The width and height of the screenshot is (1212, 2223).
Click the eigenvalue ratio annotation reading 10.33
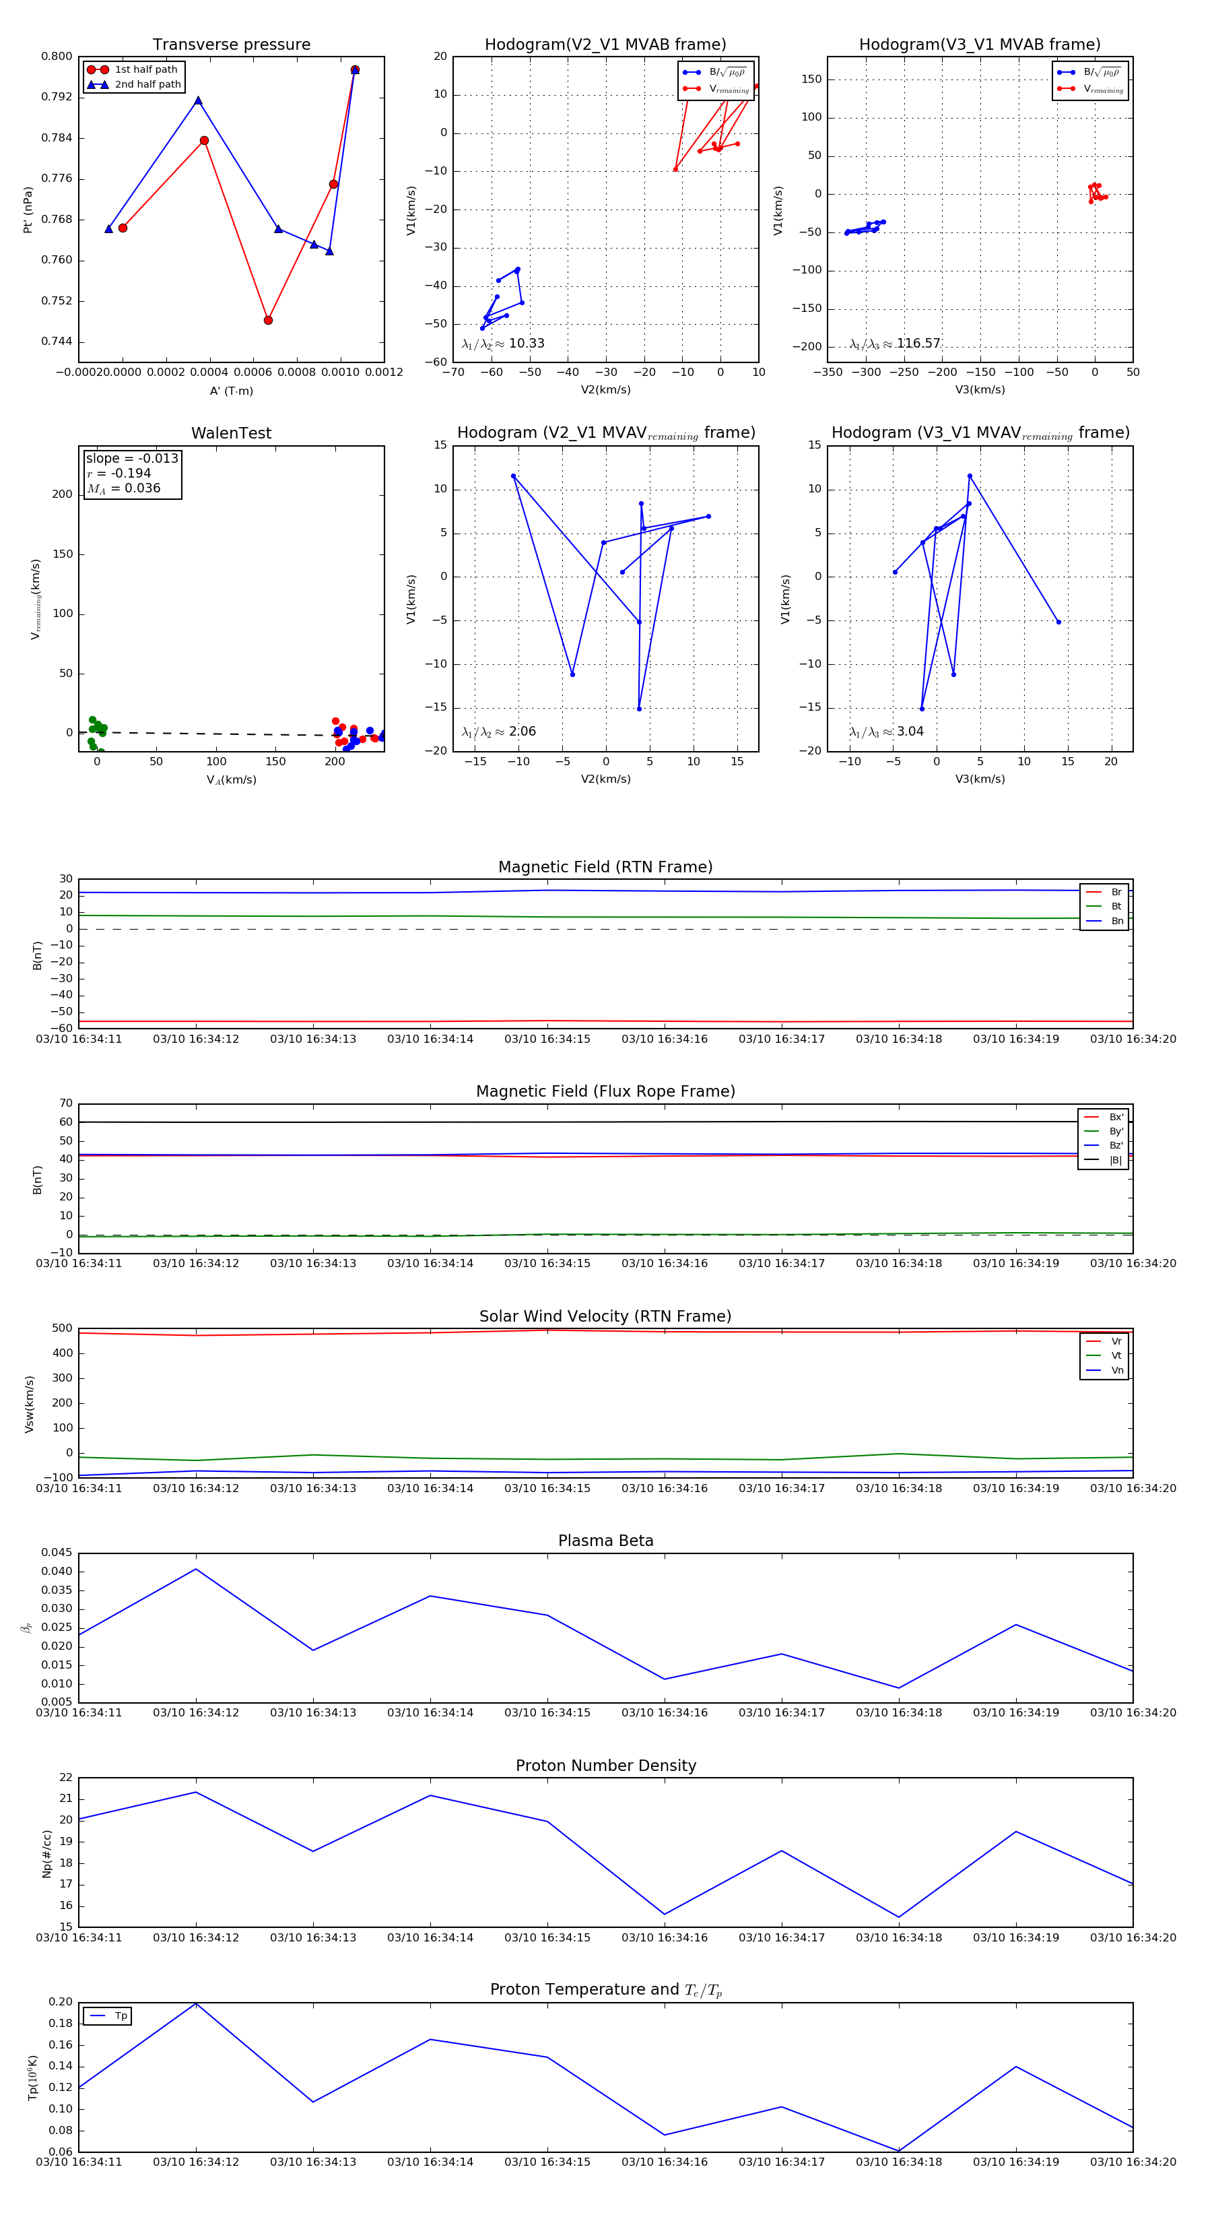503,344
